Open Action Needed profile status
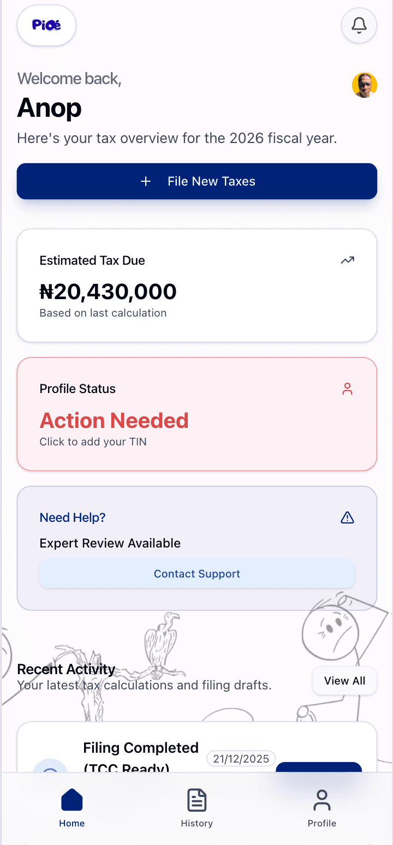393x845 pixels. click(114, 421)
